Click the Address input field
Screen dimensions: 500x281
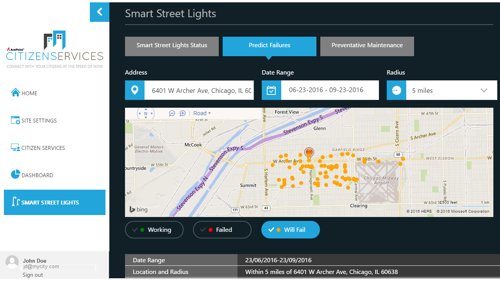pos(199,91)
